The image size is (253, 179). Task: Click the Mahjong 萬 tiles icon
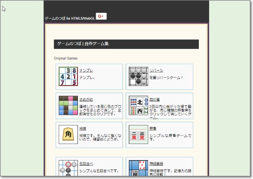click(x=138, y=134)
